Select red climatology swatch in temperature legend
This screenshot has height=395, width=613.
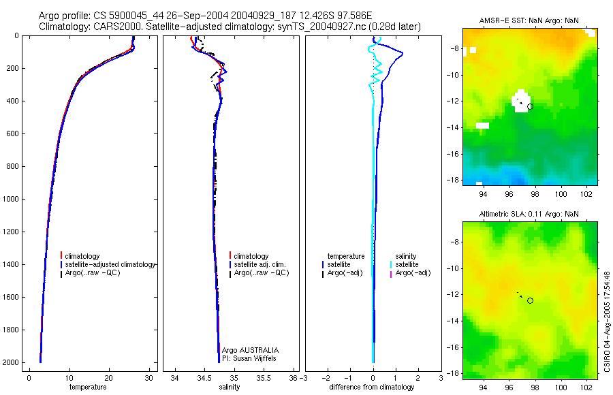click(61, 256)
